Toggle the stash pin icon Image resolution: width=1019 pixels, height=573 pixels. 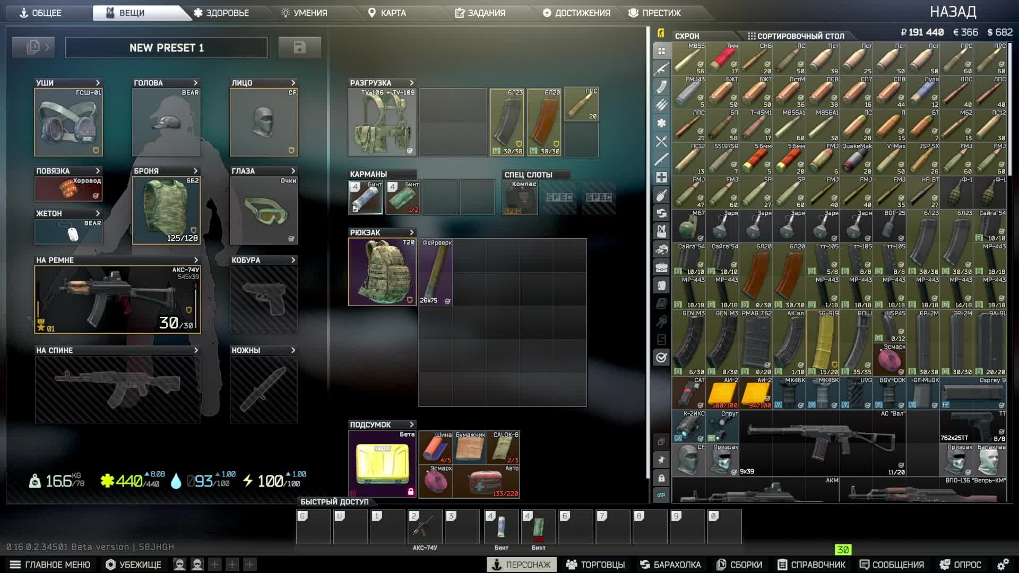[x=661, y=460]
